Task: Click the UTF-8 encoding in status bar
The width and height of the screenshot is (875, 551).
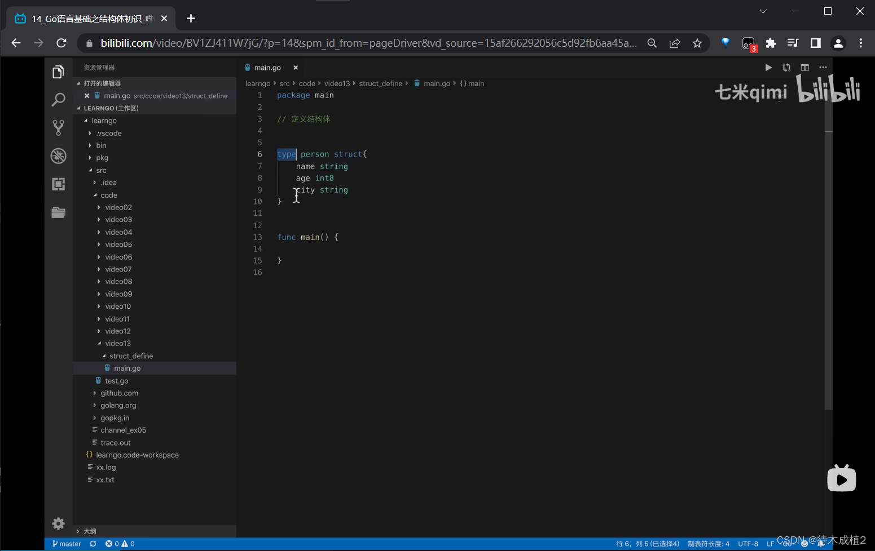Action: [x=748, y=544]
